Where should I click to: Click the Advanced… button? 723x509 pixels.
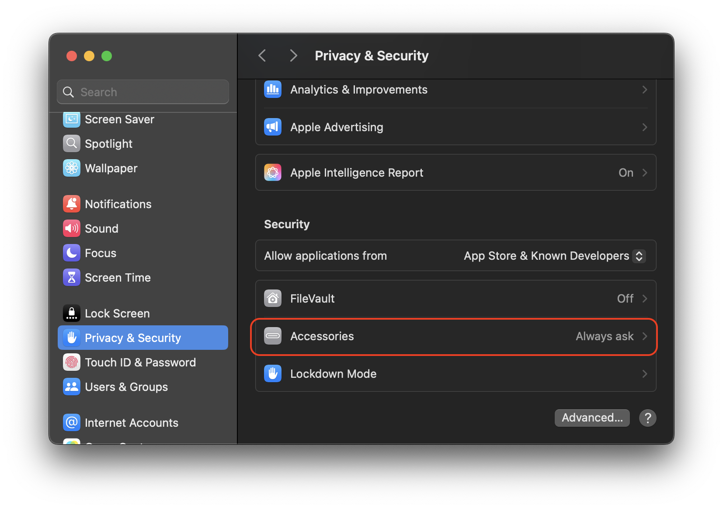[592, 418]
